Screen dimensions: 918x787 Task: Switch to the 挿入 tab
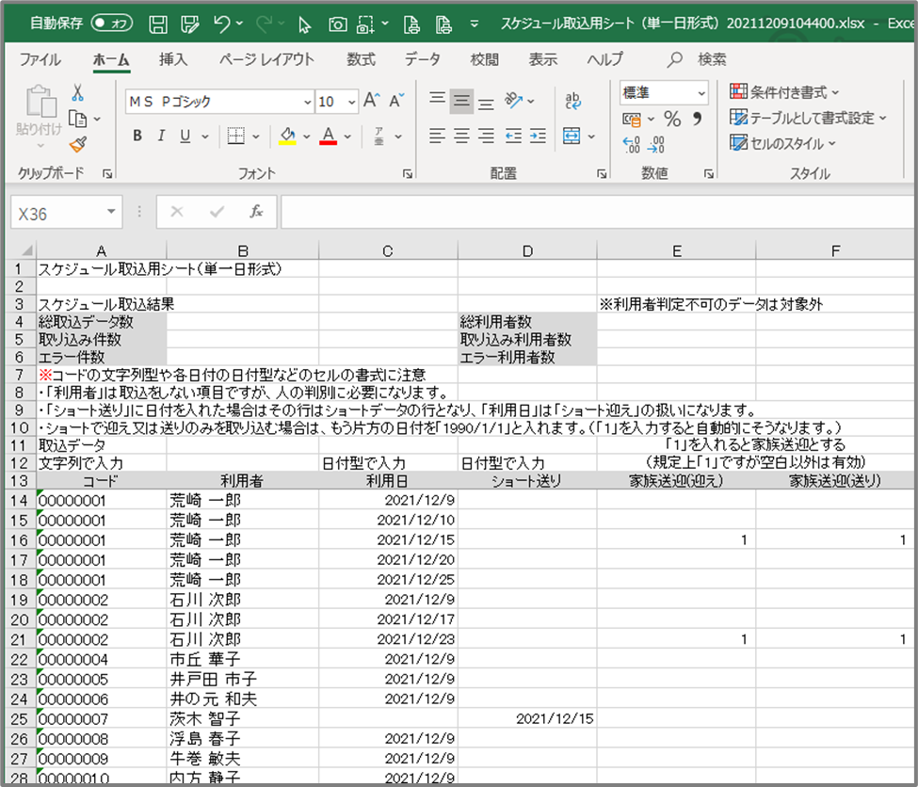click(172, 59)
